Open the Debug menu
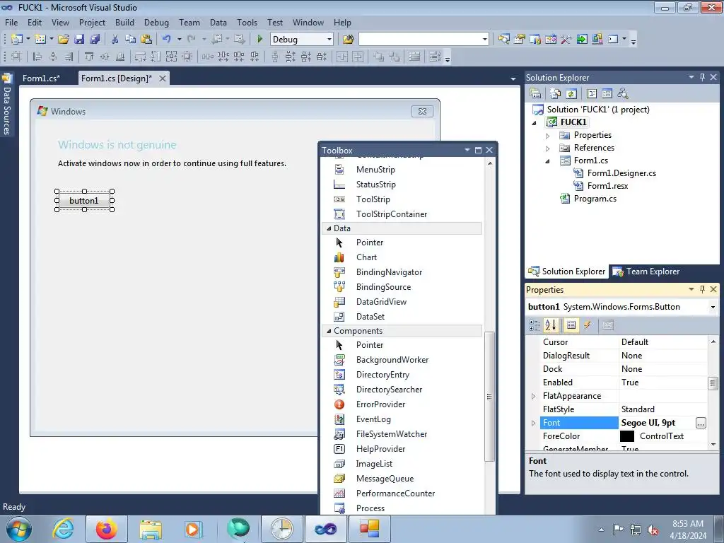The image size is (724, 543). 156,22
